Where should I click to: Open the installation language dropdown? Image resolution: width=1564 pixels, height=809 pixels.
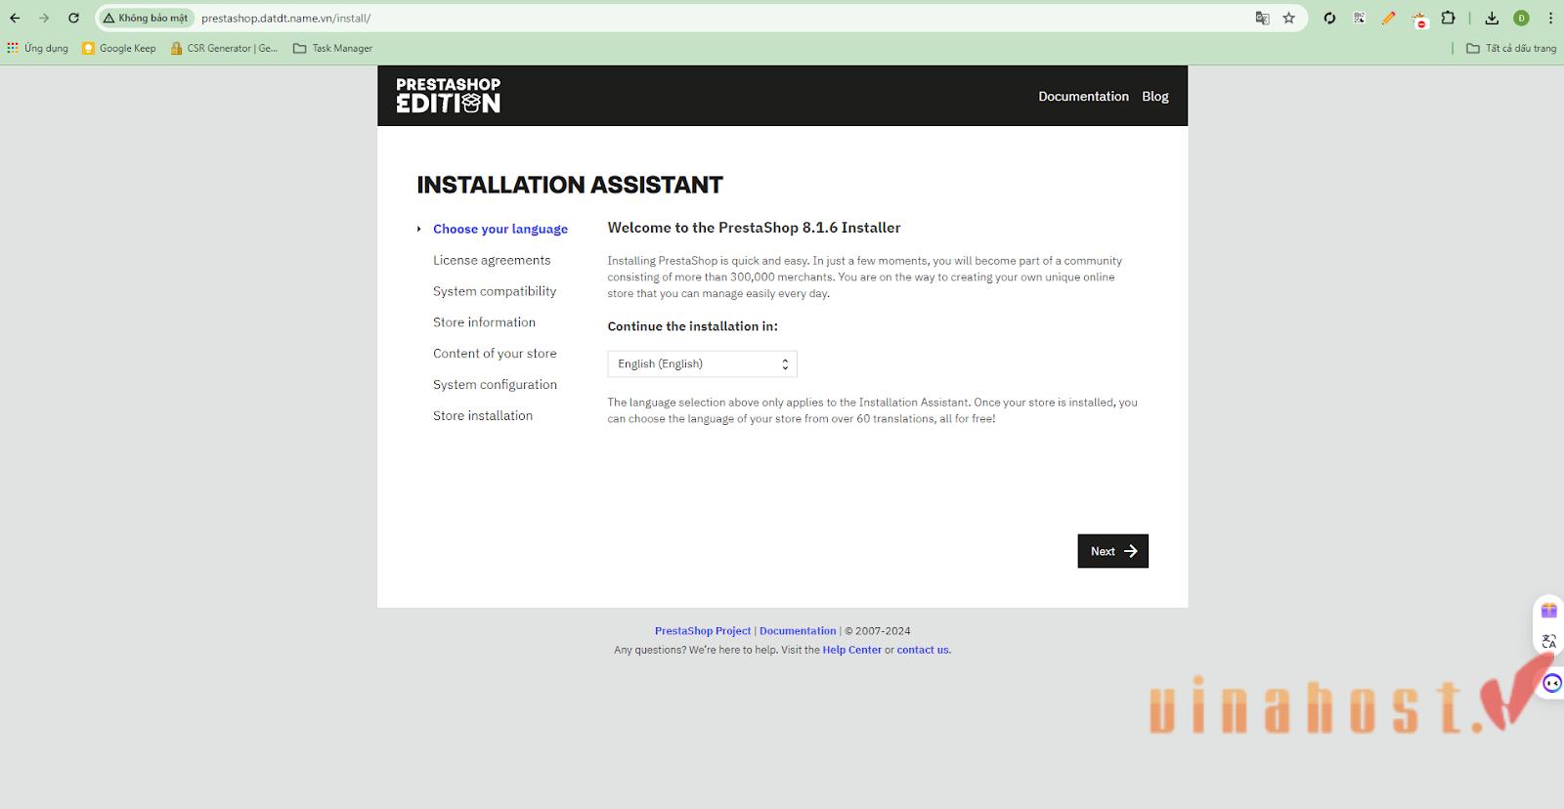click(x=702, y=363)
